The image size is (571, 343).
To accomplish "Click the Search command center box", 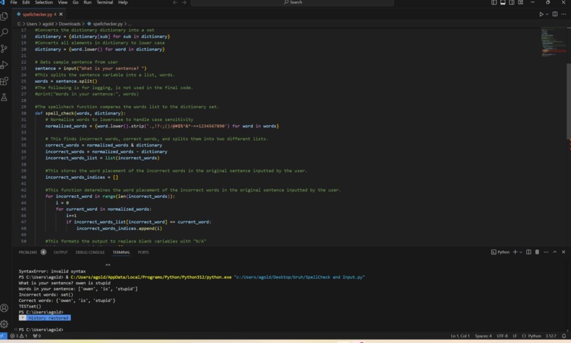I will [x=293, y=3].
